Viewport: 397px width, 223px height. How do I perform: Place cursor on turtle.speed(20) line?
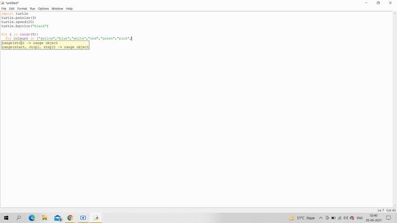(17, 22)
